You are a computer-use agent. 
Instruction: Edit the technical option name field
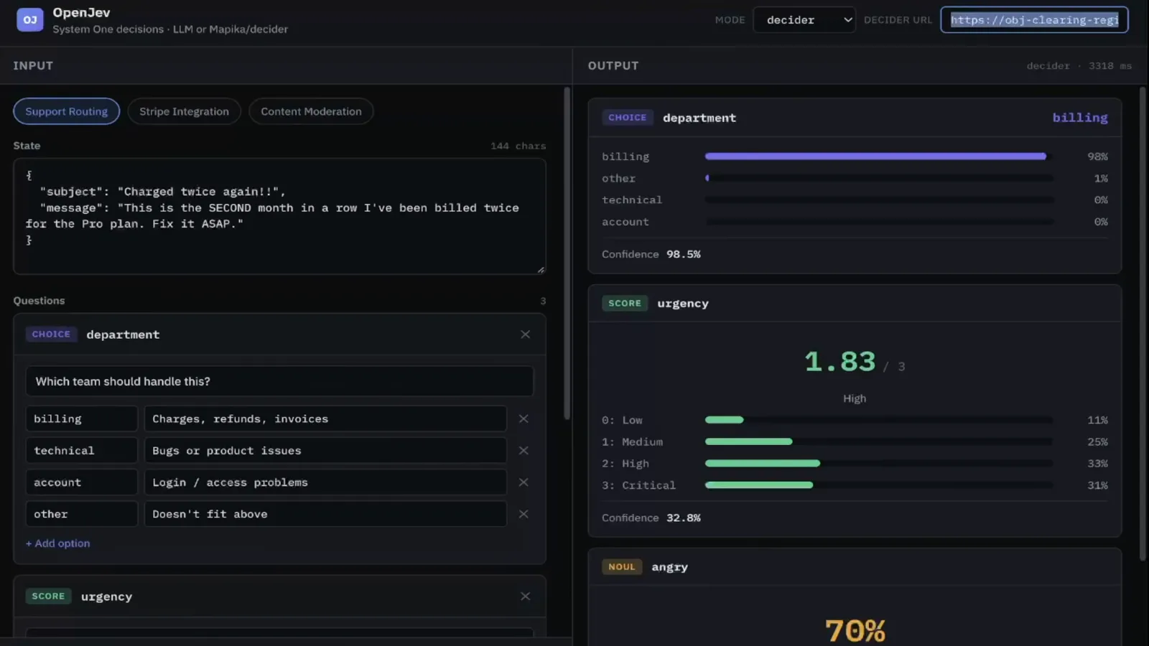(x=81, y=451)
